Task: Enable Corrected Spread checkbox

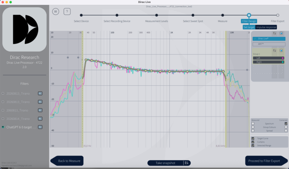Action: [x=286, y=131]
